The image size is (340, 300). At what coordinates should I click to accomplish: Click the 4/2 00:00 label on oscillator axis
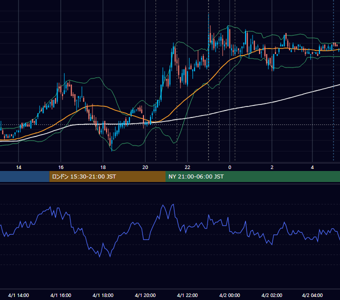(229, 295)
